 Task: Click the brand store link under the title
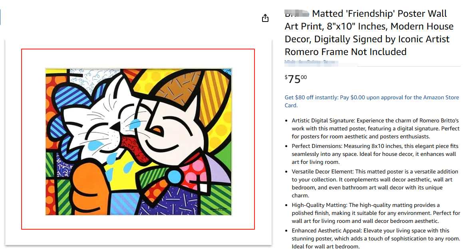click(312, 63)
